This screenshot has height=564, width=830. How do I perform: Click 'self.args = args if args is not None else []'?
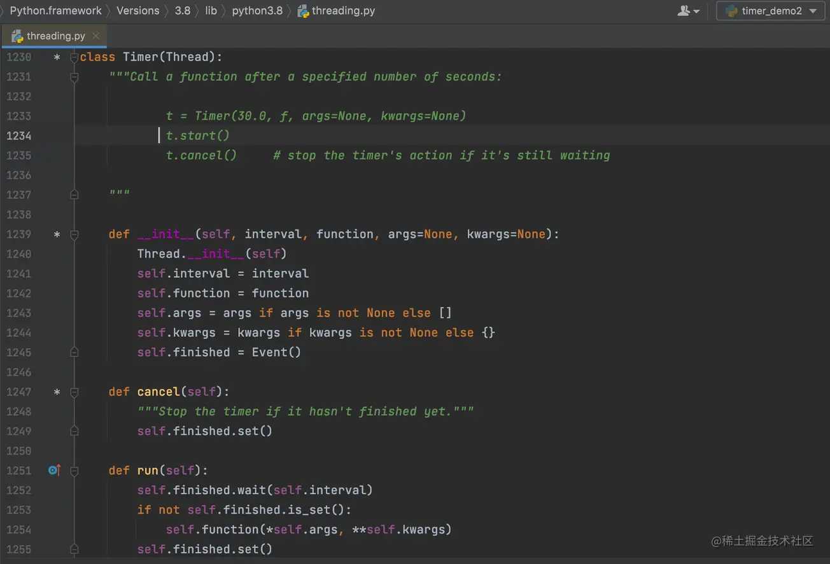(x=294, y=313)
